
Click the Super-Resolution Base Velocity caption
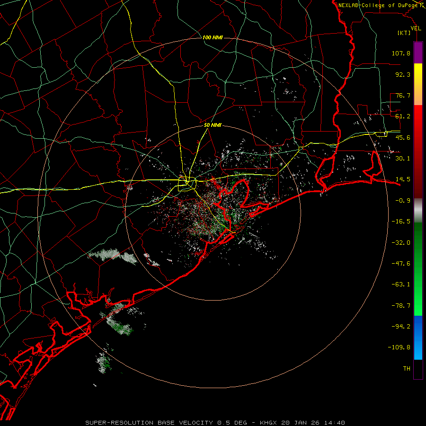[215, 423]
